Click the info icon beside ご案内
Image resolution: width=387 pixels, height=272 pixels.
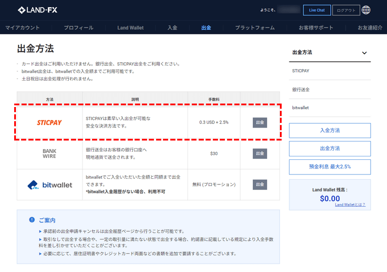click(x=32, y=220)
